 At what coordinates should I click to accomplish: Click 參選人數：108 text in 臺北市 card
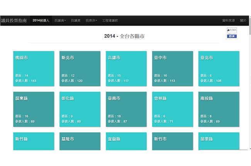coord(211,81)
